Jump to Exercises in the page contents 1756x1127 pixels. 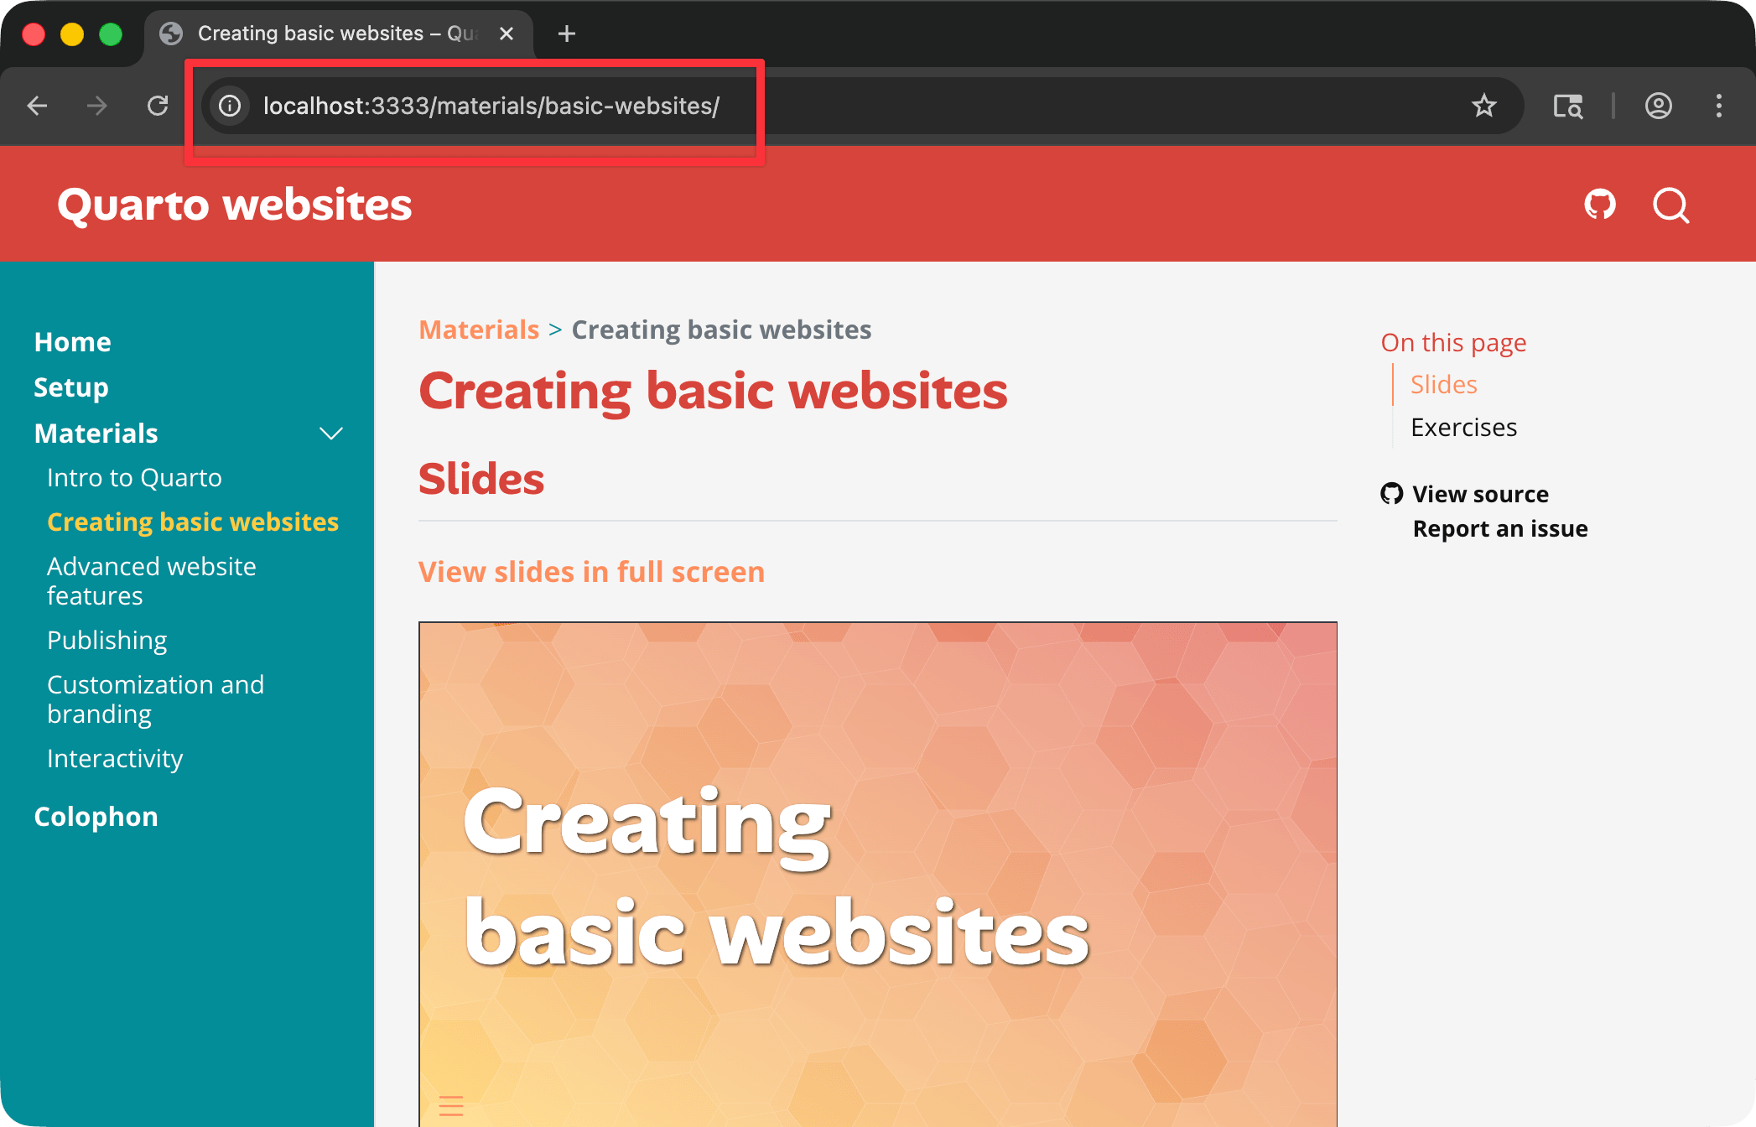1463,427
